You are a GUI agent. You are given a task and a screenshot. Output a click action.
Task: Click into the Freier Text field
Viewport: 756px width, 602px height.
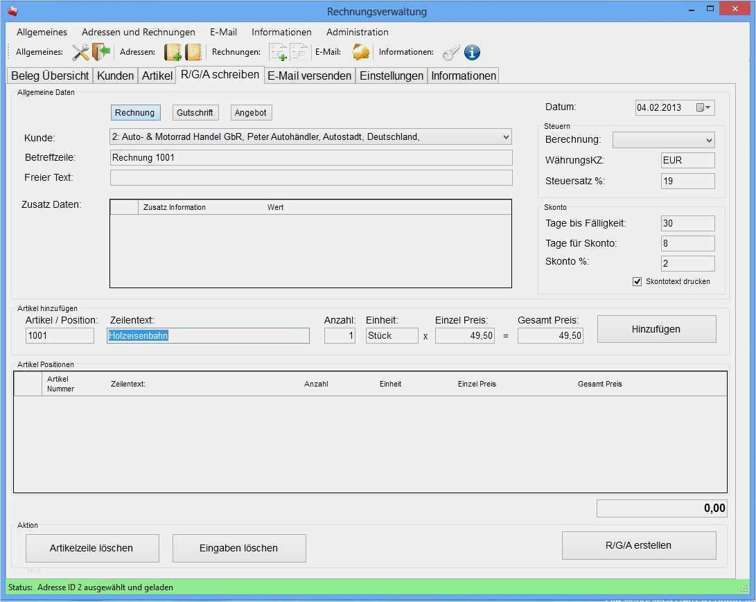[x=311, y=178]
